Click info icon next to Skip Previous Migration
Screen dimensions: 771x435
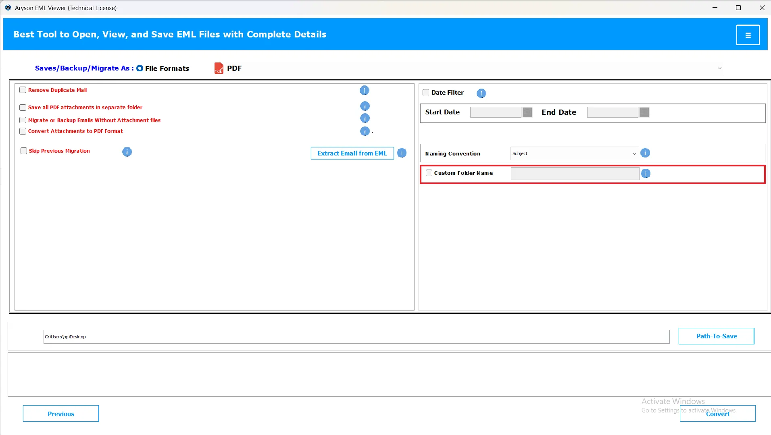pyautogui.click(x=127, y=152)
